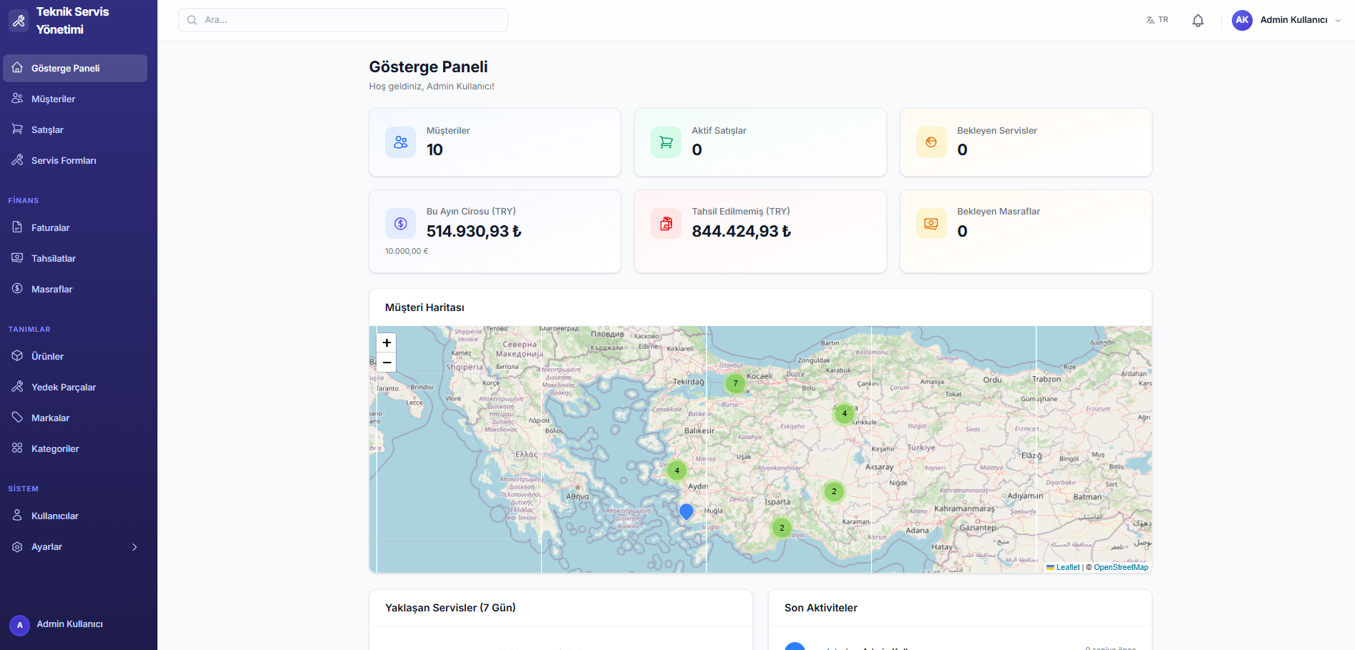Viewport: 1355px width, 650px height.
Task: Open the Leaflet attribution link
Action: [x=1067, y=567]
